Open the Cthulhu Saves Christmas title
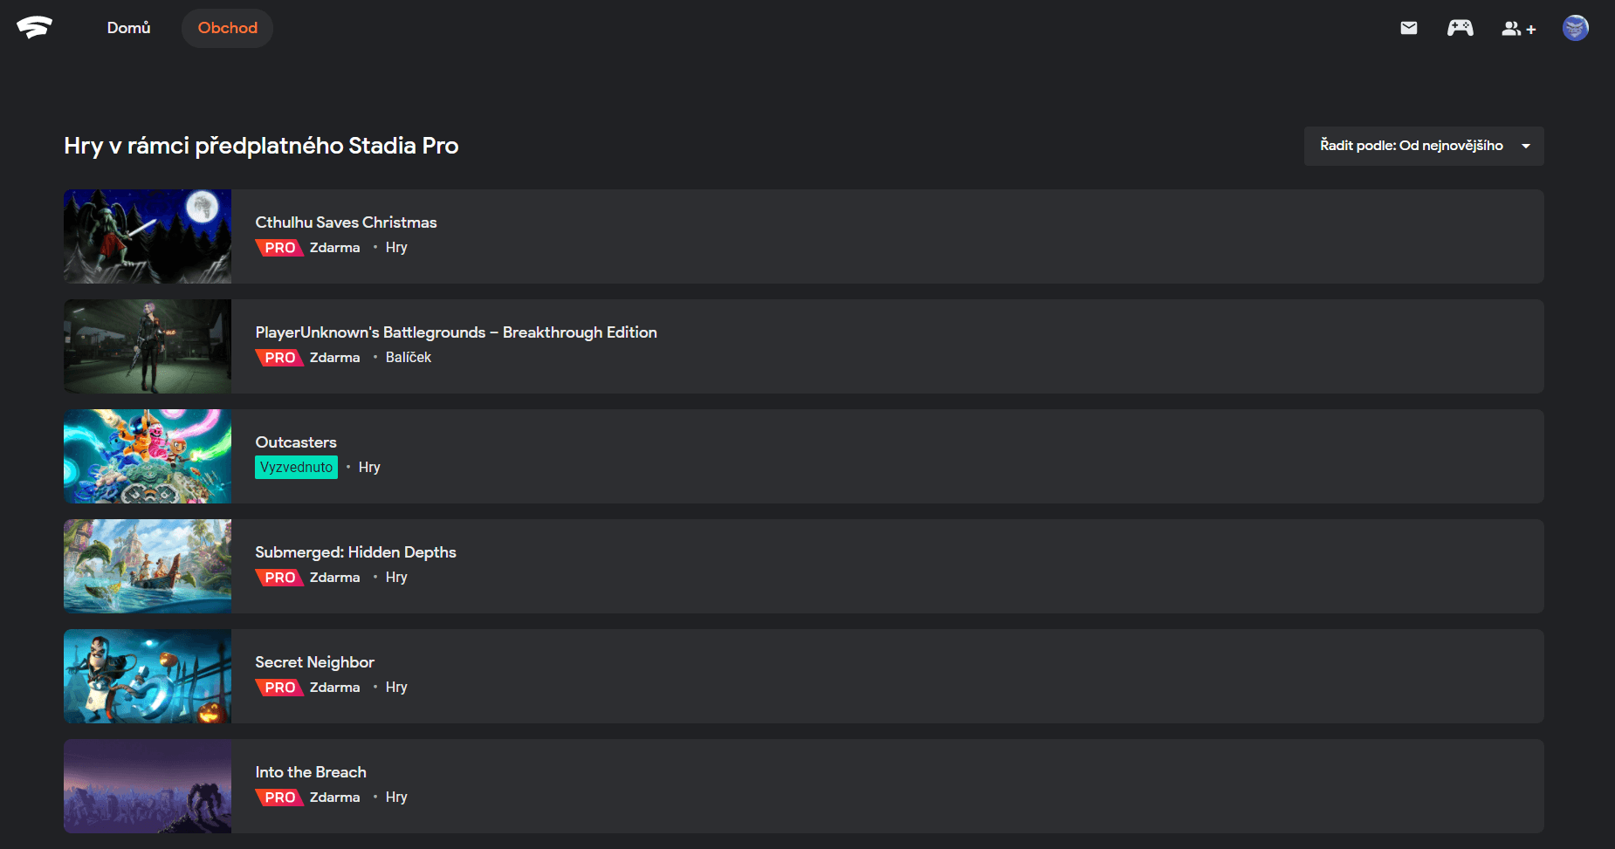 coord(346,223)
